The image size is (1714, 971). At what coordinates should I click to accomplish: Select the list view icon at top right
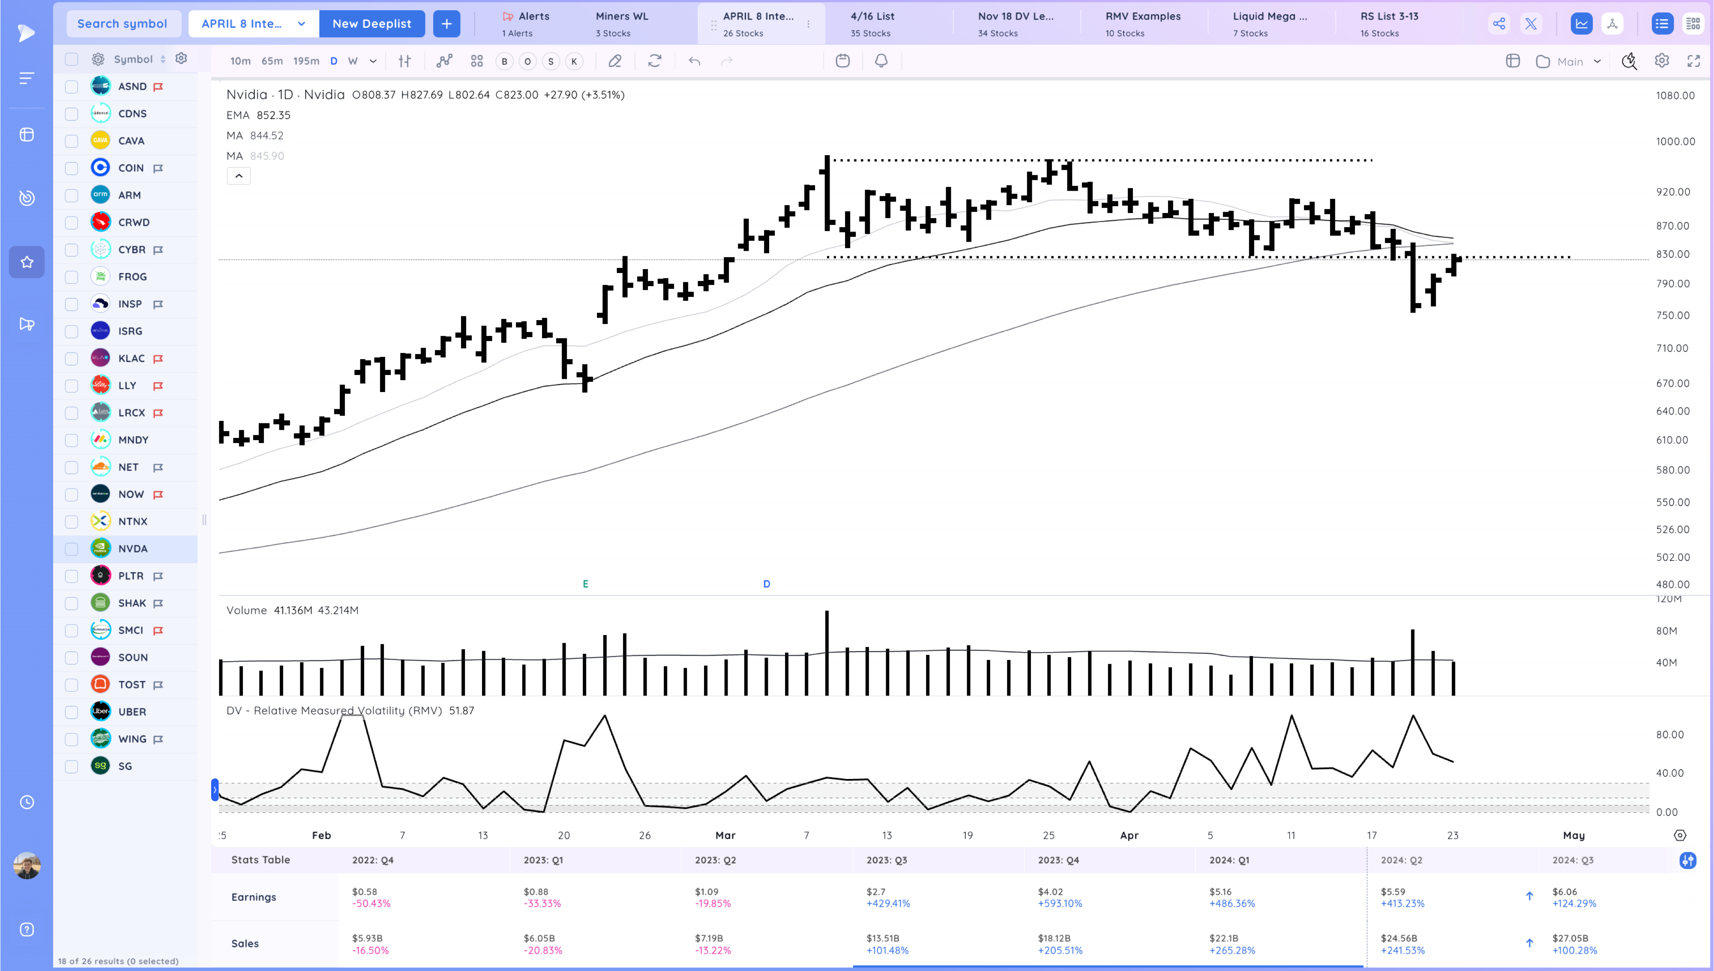pos(1662,24)
